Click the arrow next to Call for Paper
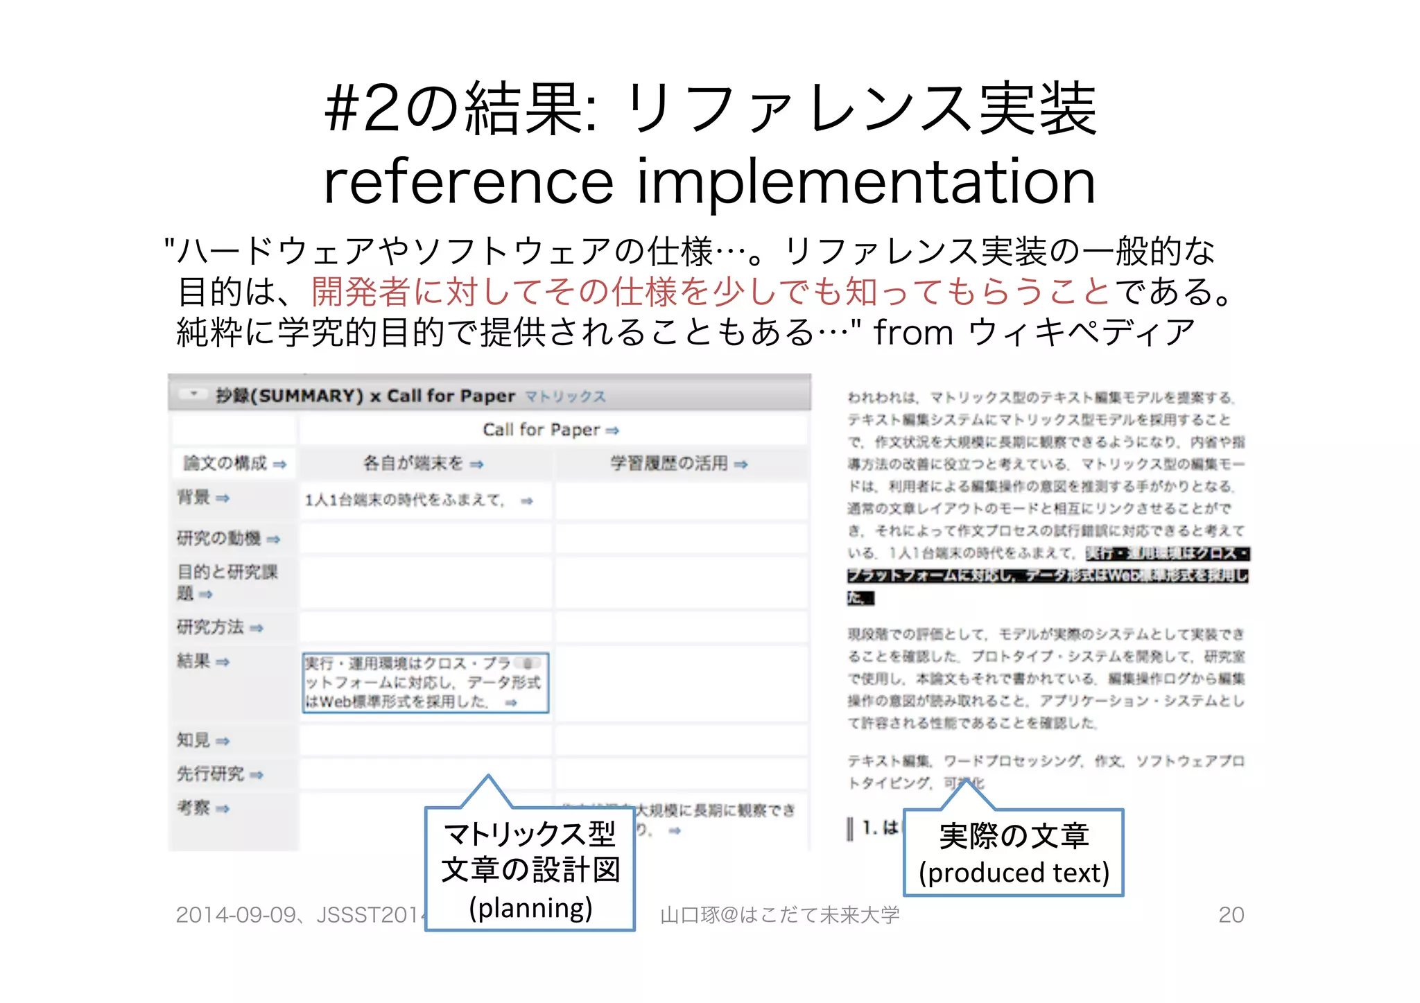1420x1003 pixels. [612, 430]
